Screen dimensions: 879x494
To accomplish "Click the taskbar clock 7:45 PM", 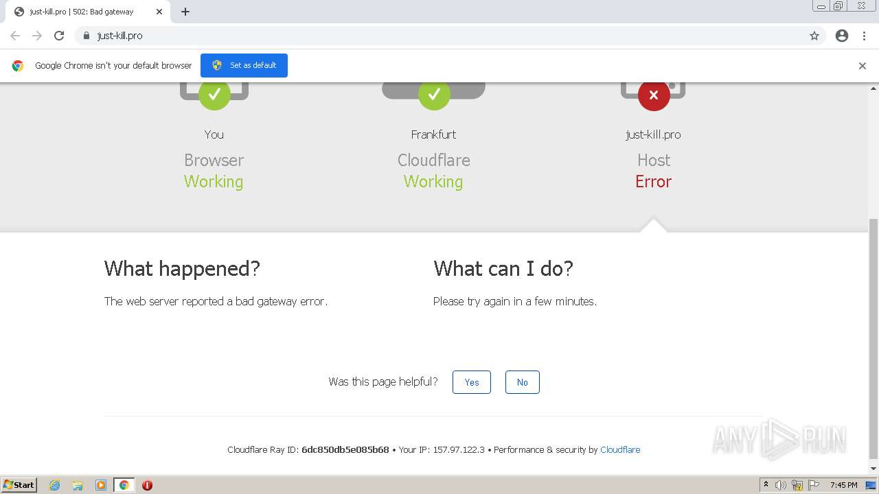I will click(843, 485).
